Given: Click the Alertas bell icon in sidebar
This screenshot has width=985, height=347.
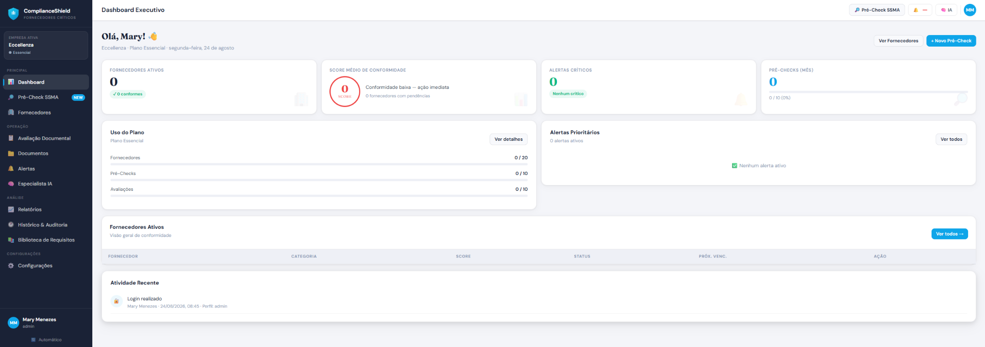Looking at the screenshot, I should [11, 169].
